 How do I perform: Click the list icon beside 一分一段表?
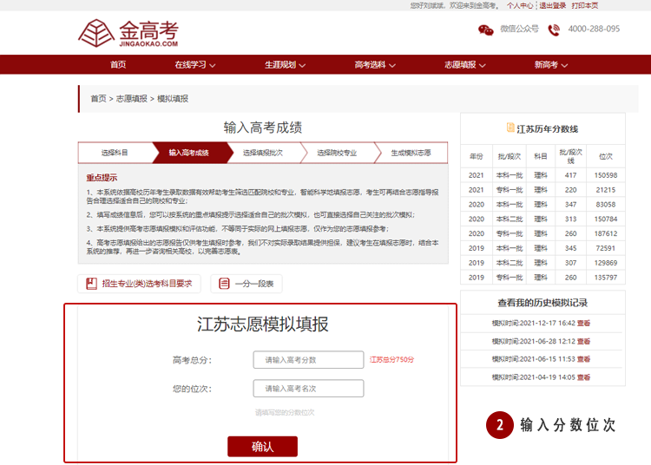[x=223, y=284]
